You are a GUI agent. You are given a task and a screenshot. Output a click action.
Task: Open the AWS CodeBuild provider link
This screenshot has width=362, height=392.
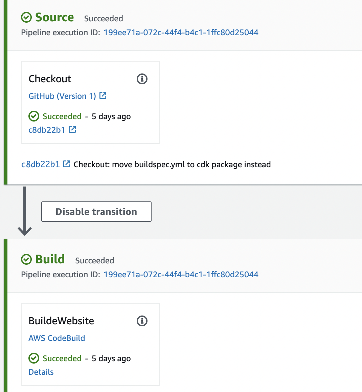(57, 338)
